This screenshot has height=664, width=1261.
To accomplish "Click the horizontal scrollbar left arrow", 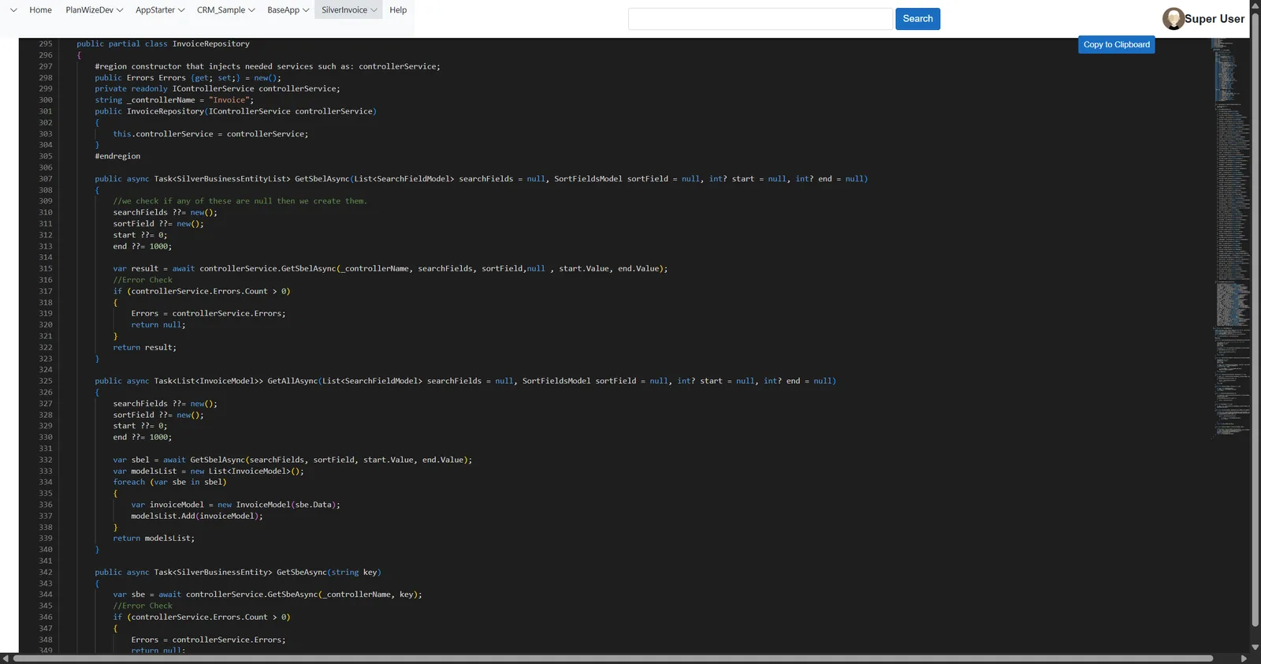I will pos(6,658).
